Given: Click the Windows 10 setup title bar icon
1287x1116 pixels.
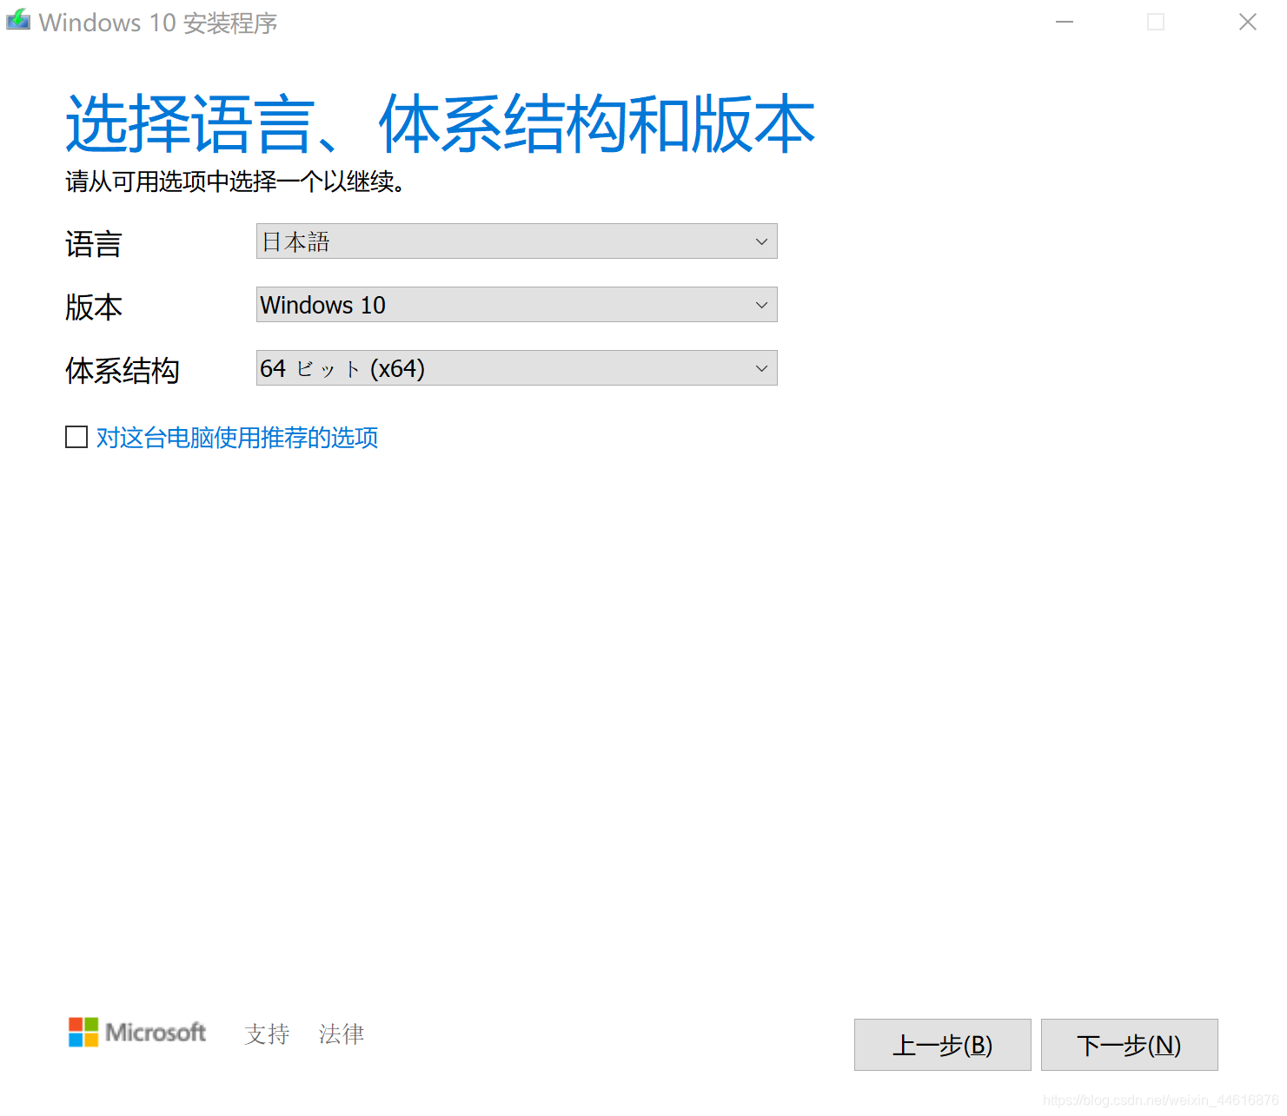Looking at the screenshot, I should click(x=17, y=21).
